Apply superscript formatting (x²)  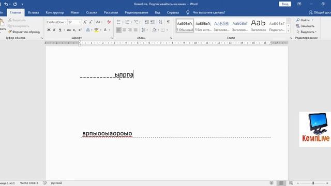80,30
